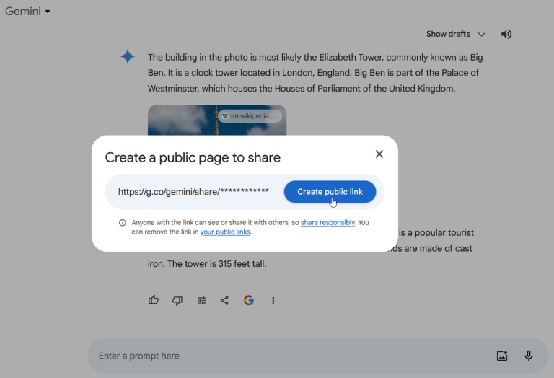Click the g.co/gemini/share URL field
554x378 pixels.
coord(193,192)
